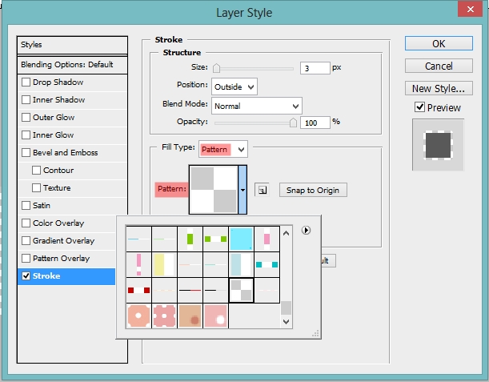Image resolution: width=489 pixels, height=382 pixels.
Task: Collapse the pattern picker dropdown arrow
Action: [242, 190]
